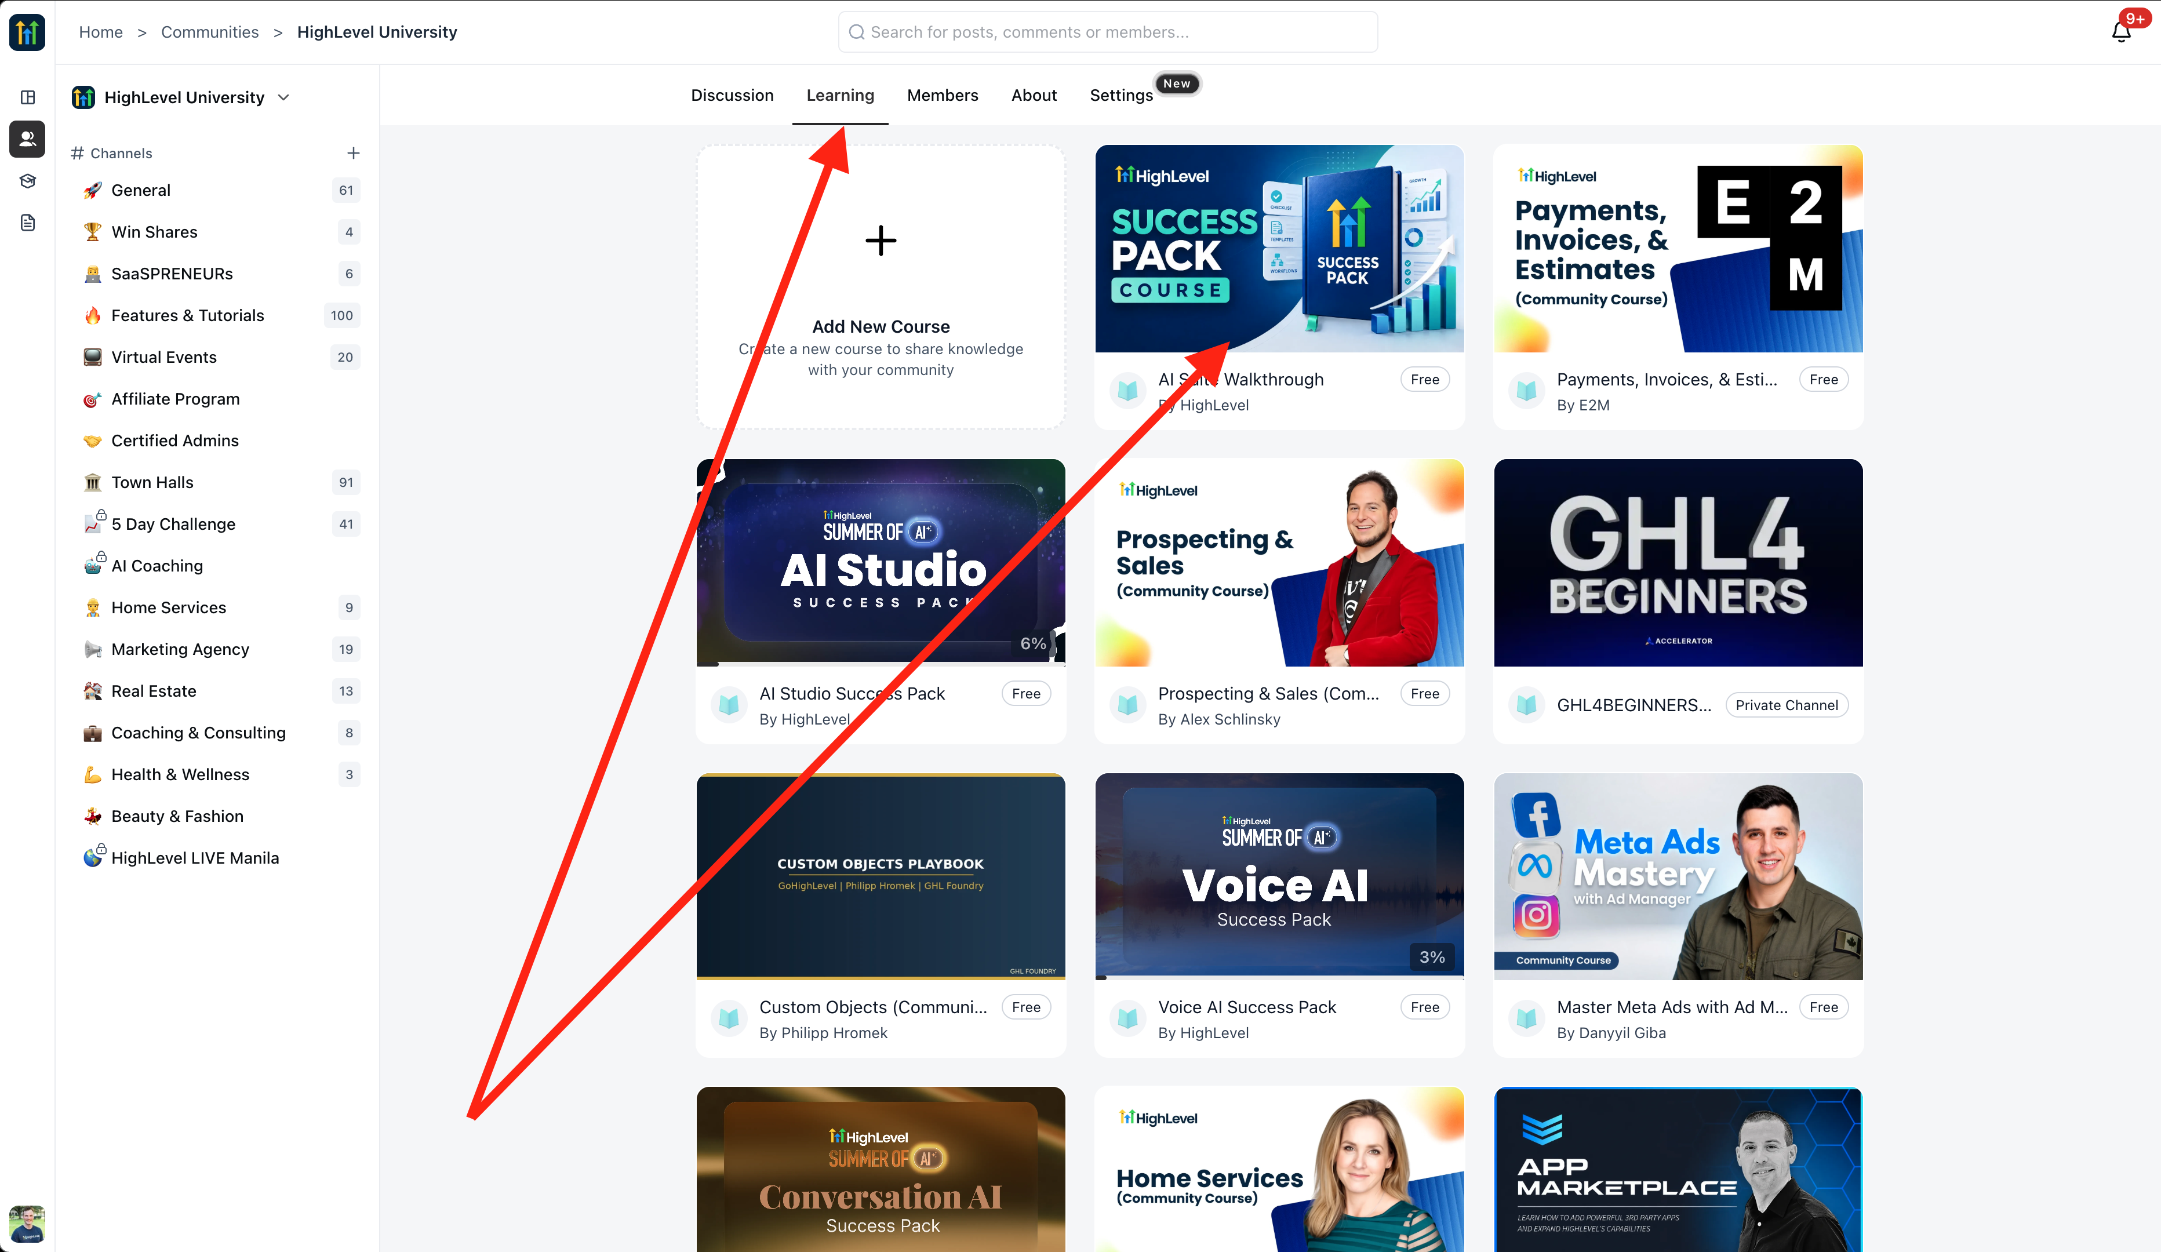
Task: Open the Members tab
Action: [943, 95]
